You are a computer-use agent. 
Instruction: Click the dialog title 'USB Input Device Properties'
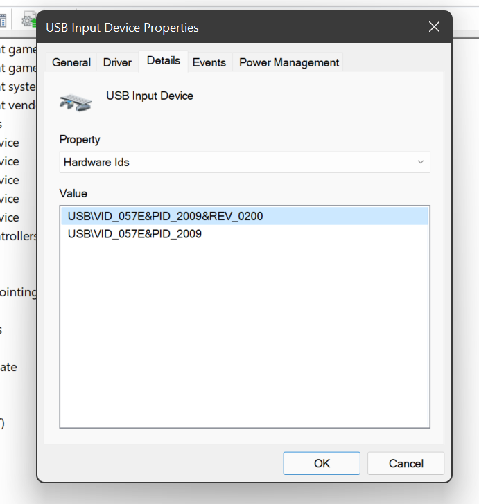[x=122, y=28]
